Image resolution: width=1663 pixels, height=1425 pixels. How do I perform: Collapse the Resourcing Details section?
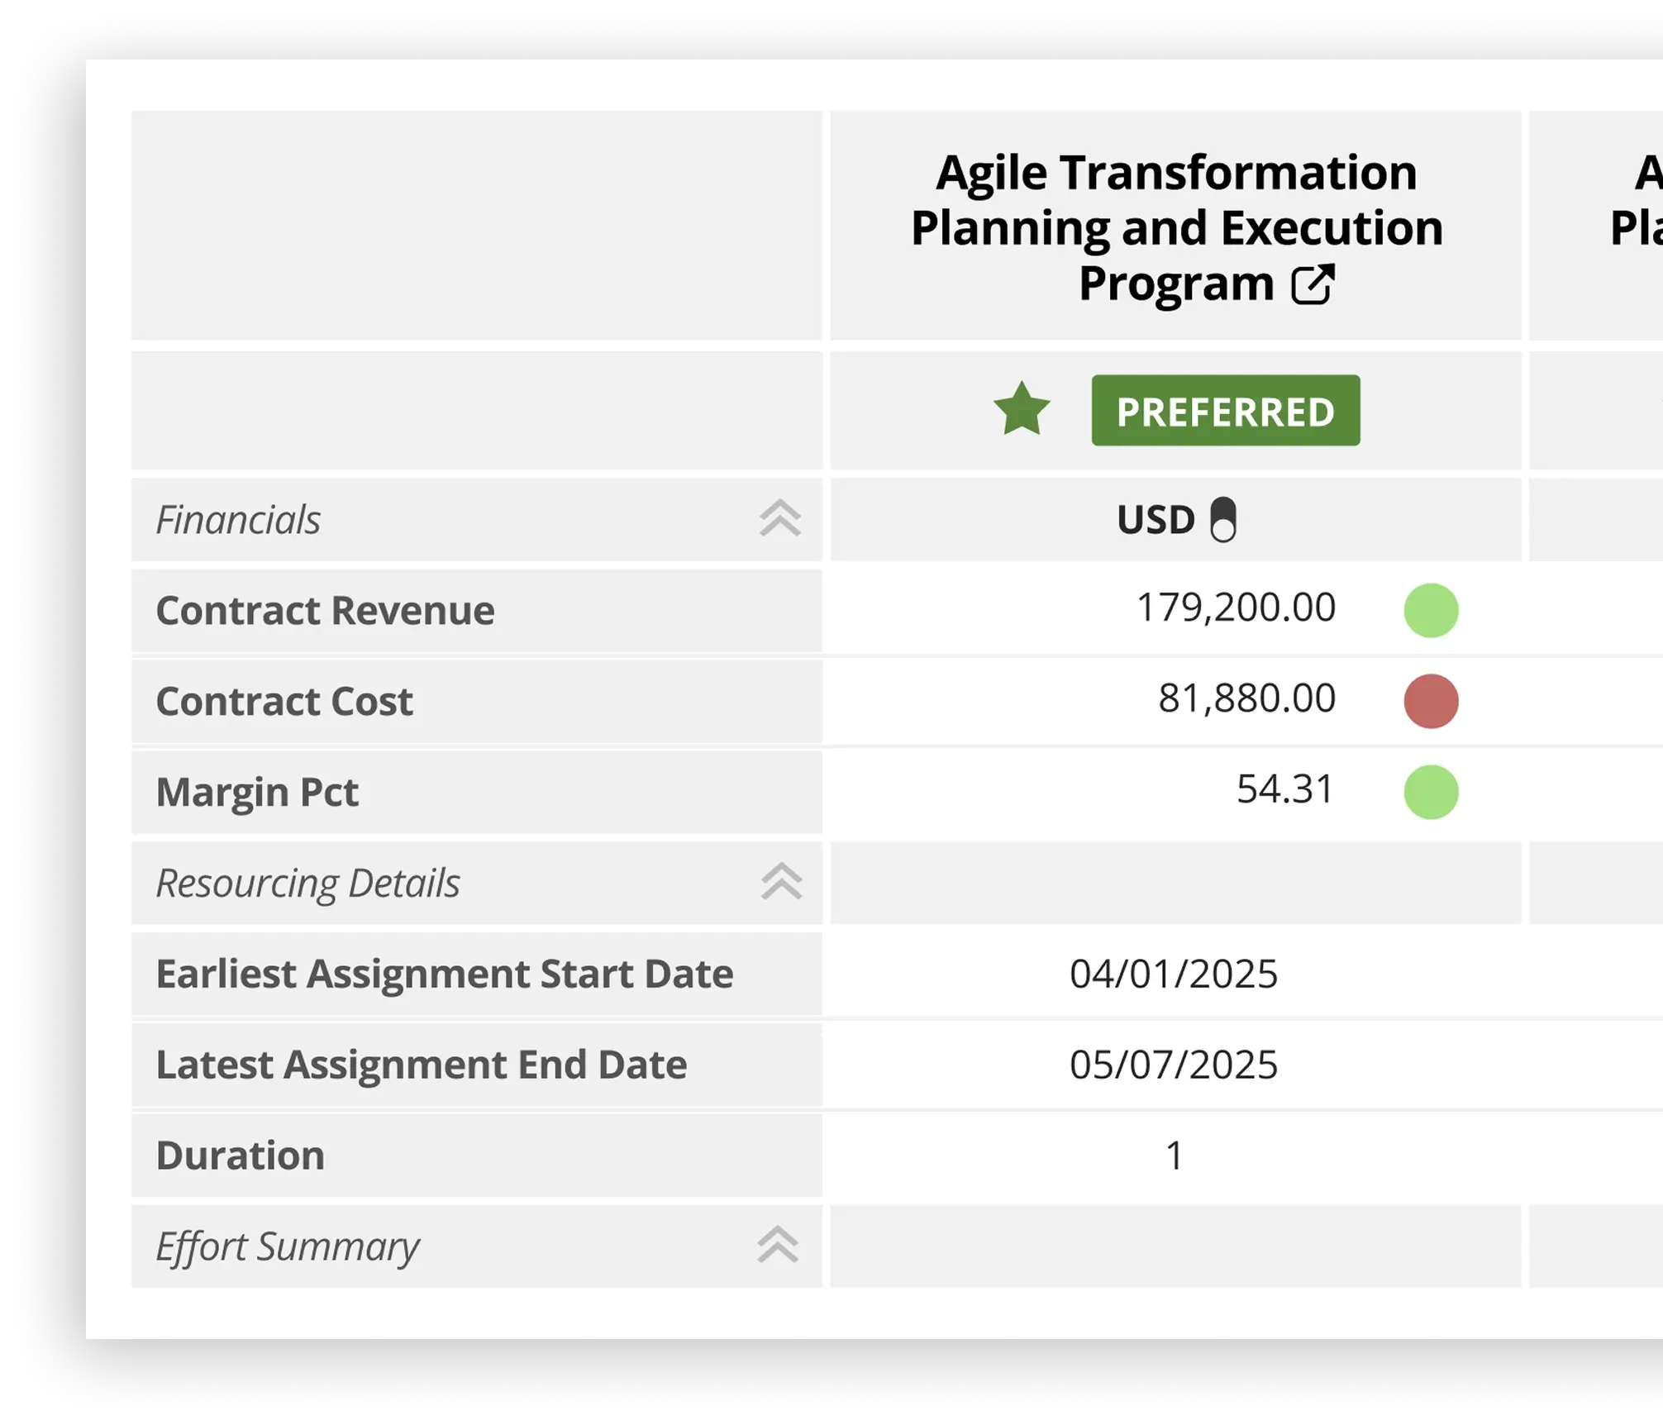(781, 882)
